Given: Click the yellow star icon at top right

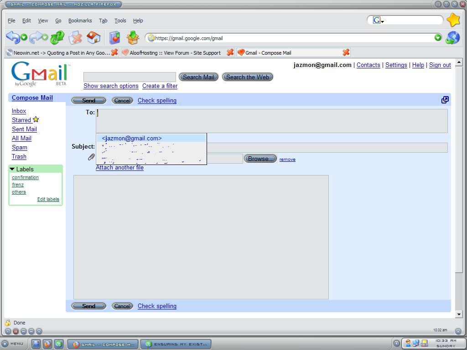Looking at the screenshot, I should point(453,20).
